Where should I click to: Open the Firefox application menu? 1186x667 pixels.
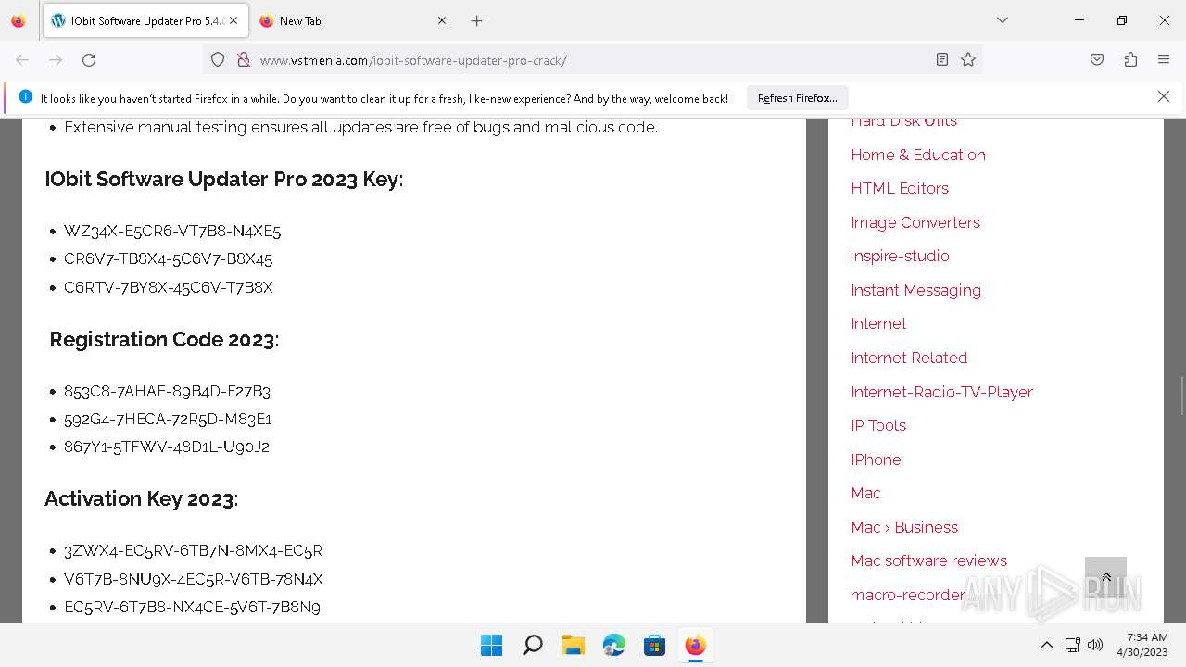1164,59
